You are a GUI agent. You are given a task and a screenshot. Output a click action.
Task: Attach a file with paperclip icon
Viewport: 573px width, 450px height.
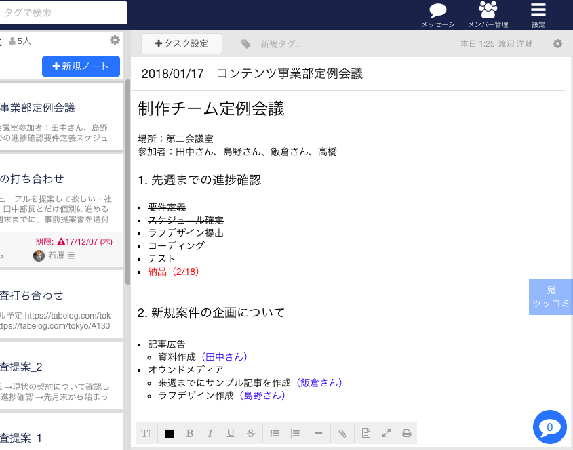tap(342, 434)
